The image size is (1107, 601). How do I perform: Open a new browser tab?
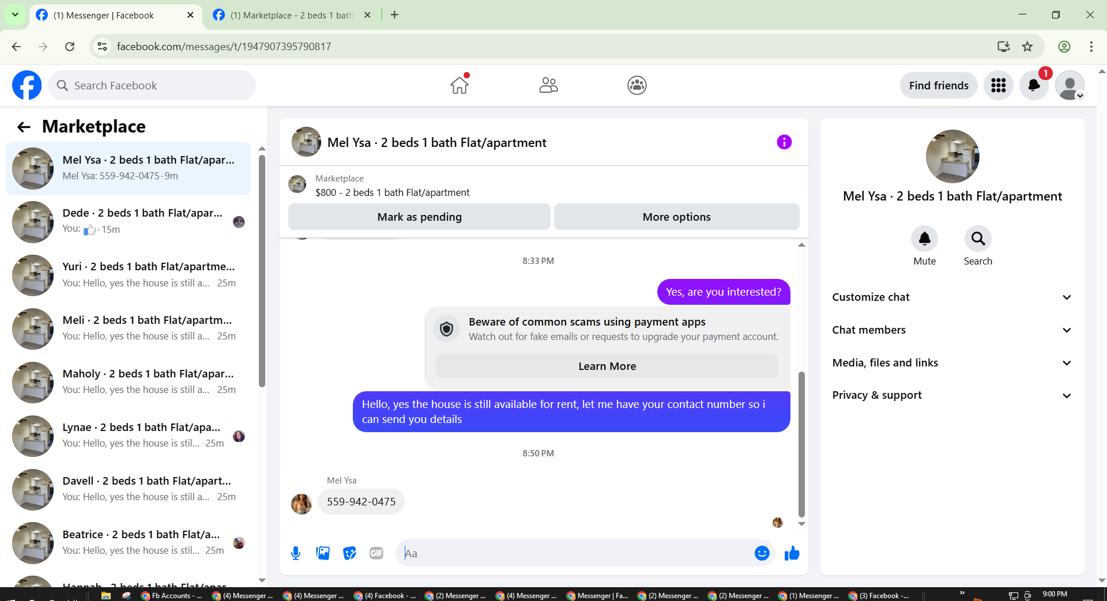coord(394,15)
